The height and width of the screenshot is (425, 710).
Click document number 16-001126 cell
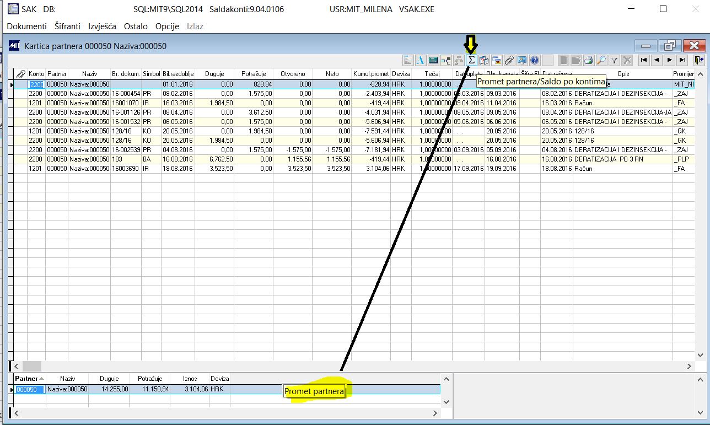click(x=126, y=112)
